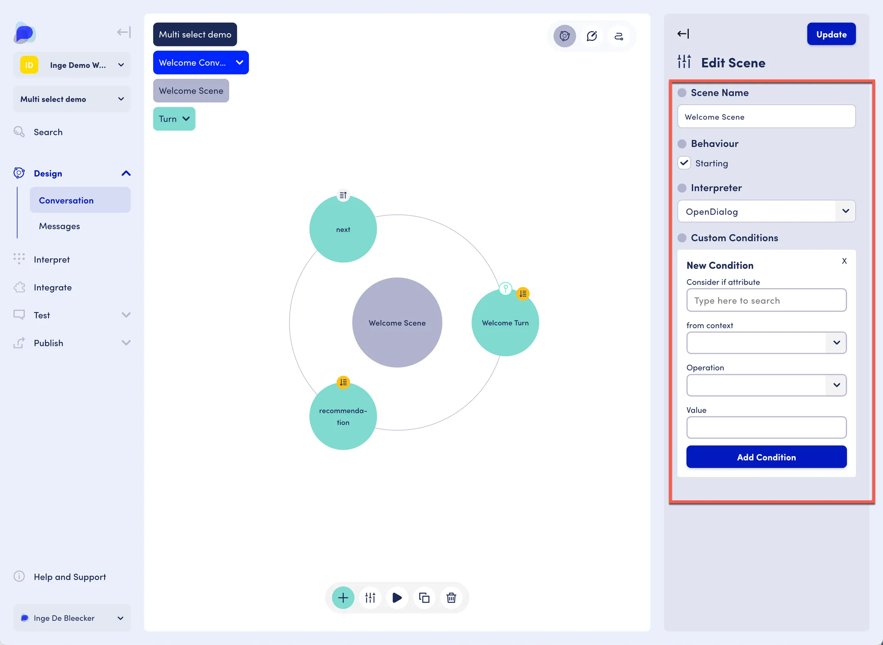Click the Multi select demo breadcrumb
The height and width of the screenshot is (645, 883).
[195, 34]
